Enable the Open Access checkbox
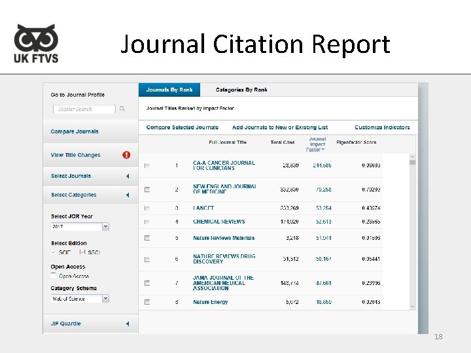 [54, 275]
